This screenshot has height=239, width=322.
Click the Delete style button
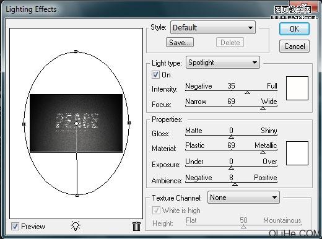[x=230, y=43]
